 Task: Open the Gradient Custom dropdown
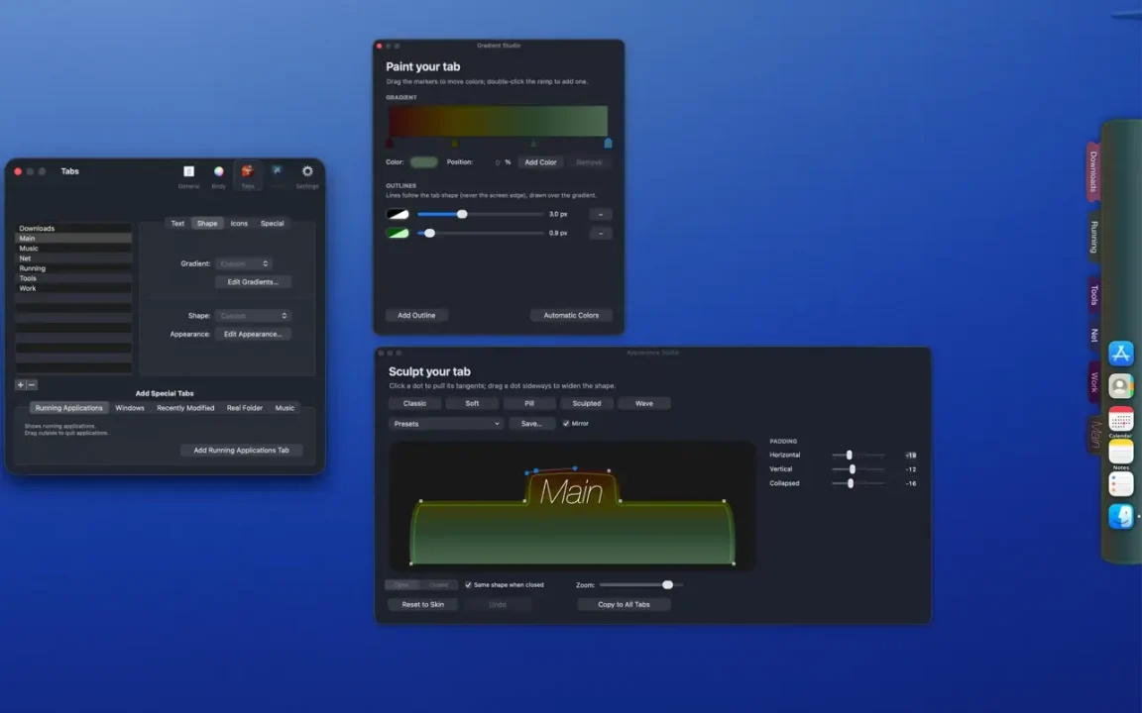pos(244,263)
